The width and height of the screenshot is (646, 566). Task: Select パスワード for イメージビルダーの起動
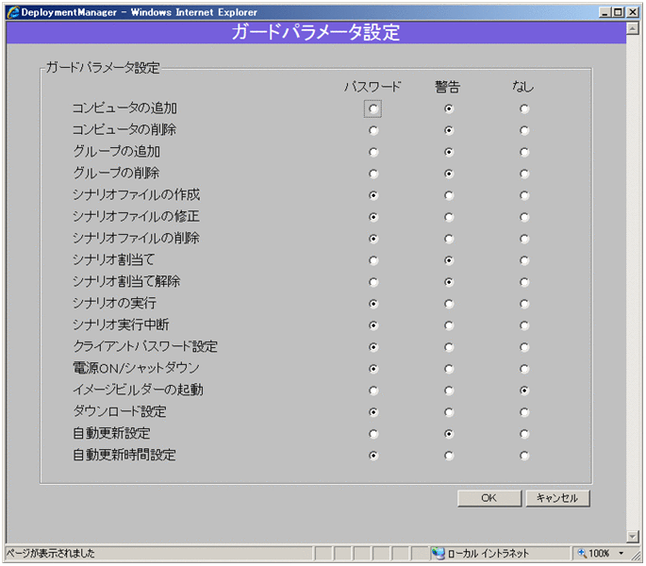373,391
